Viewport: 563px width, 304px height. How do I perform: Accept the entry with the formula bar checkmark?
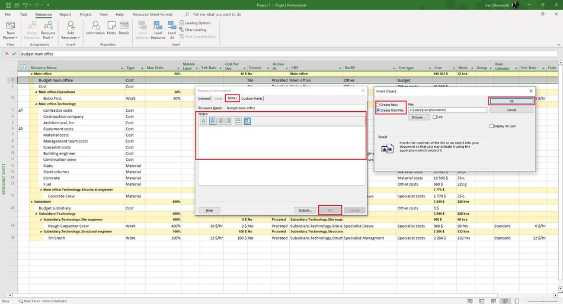coord(14,54)
